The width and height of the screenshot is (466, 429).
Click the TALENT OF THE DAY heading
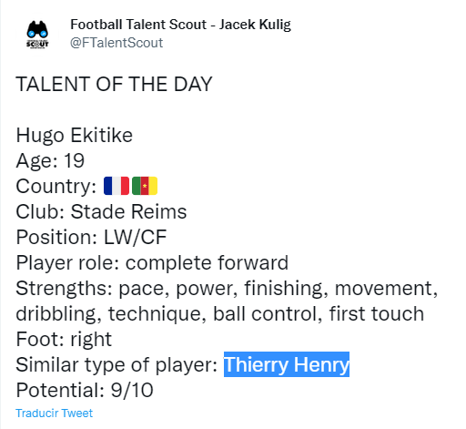(x=114, y=84)
